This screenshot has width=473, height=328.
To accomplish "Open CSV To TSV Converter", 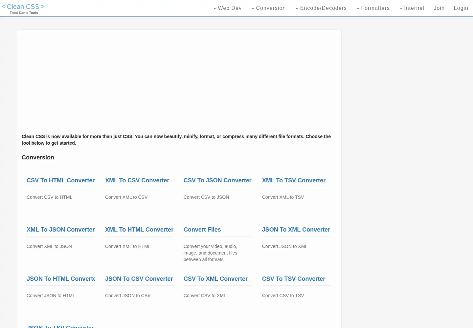I will pyautogui.click(x=294, y=279).
